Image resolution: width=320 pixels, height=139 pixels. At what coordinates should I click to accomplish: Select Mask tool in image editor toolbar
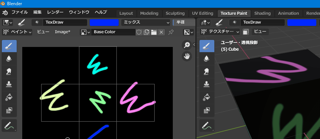pyautogui.click(x=9, y=111)
